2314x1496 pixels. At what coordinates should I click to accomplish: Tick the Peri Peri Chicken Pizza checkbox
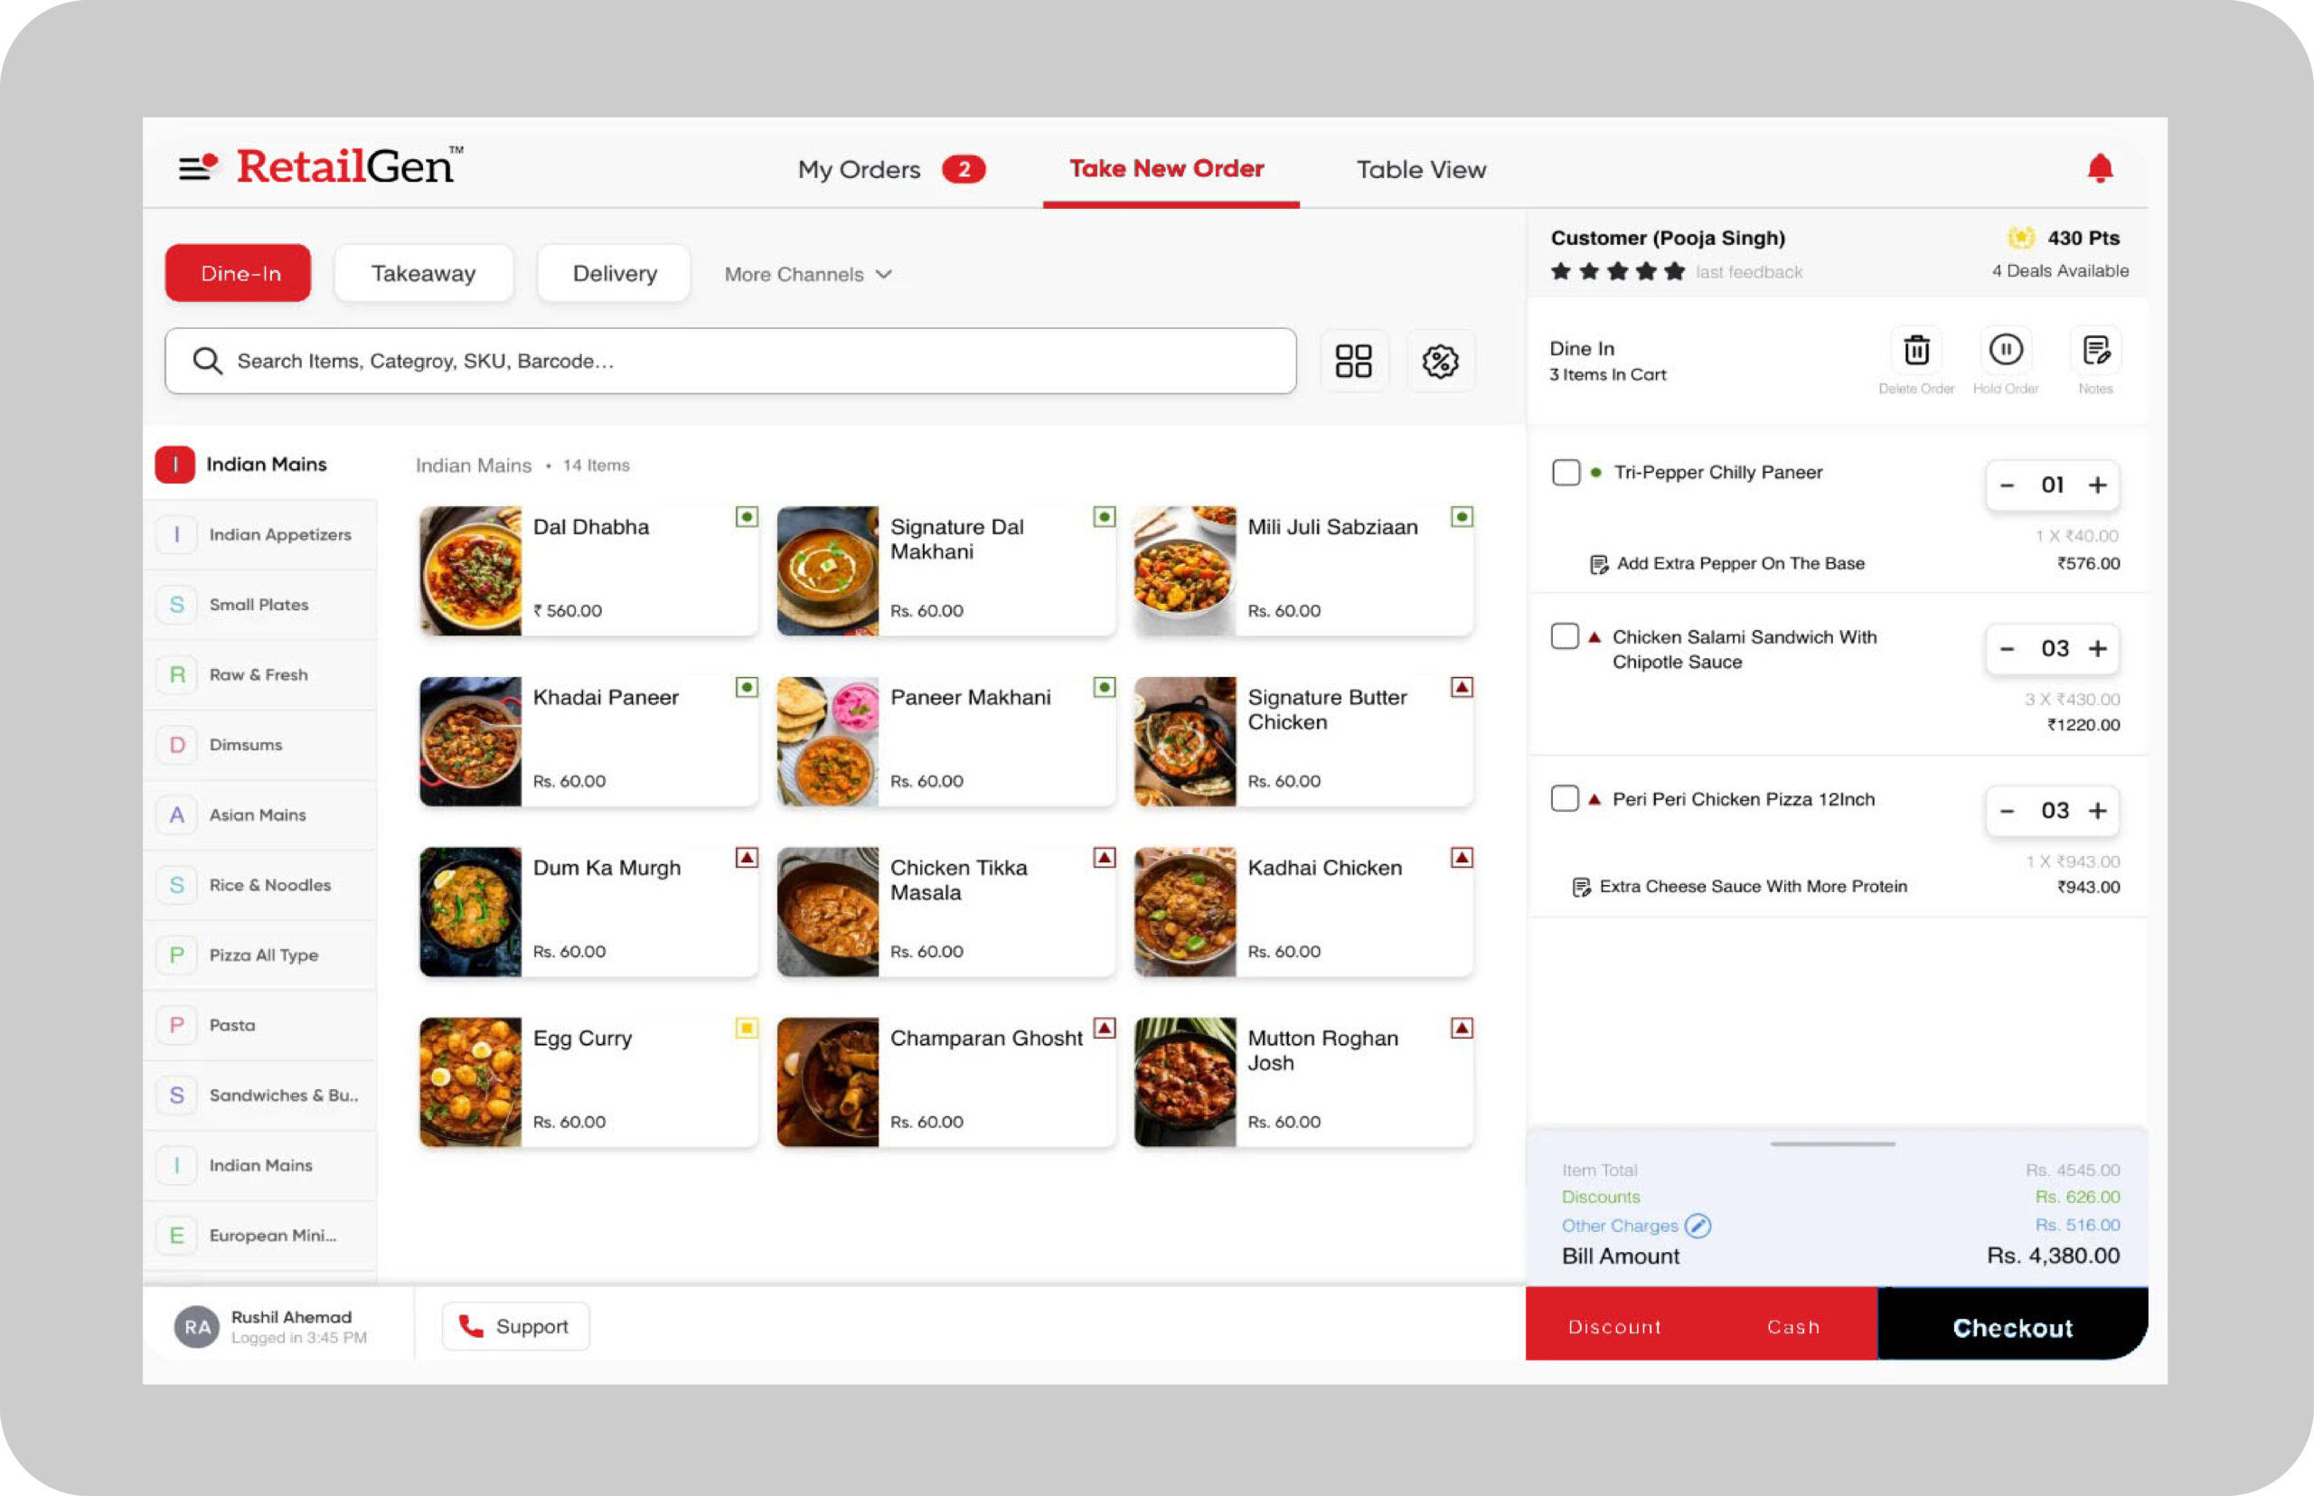tap(1564, 798)
